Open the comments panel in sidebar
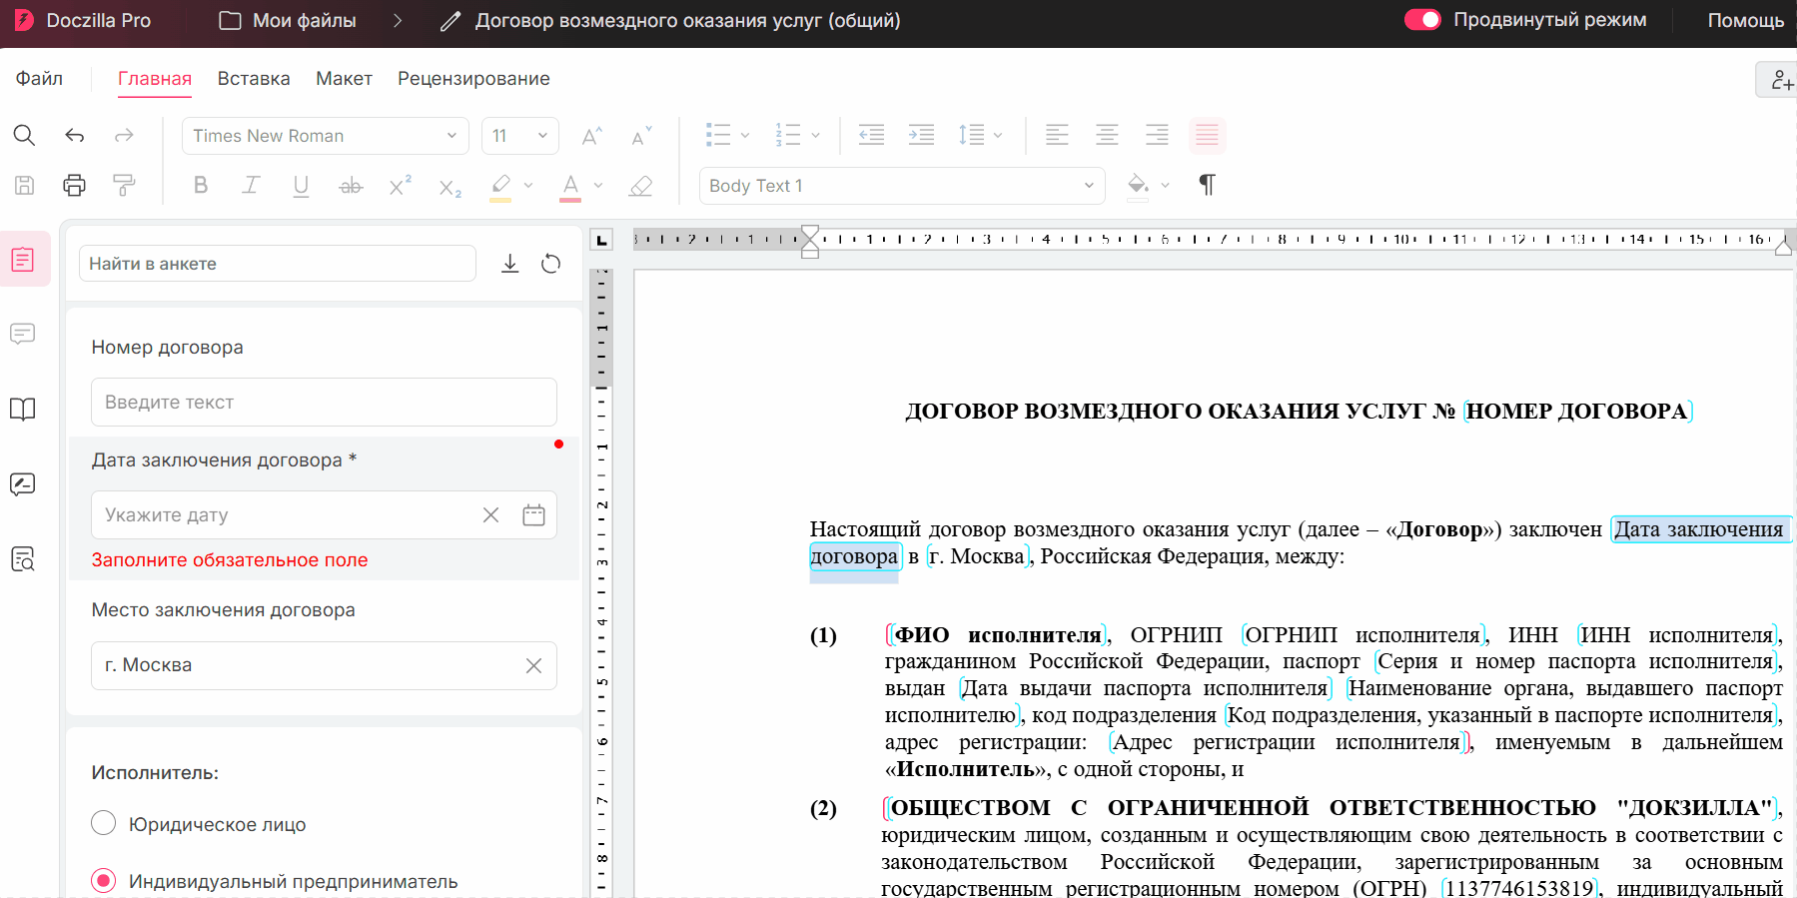Screen dimensions: 1797x898 coord(23,334)
